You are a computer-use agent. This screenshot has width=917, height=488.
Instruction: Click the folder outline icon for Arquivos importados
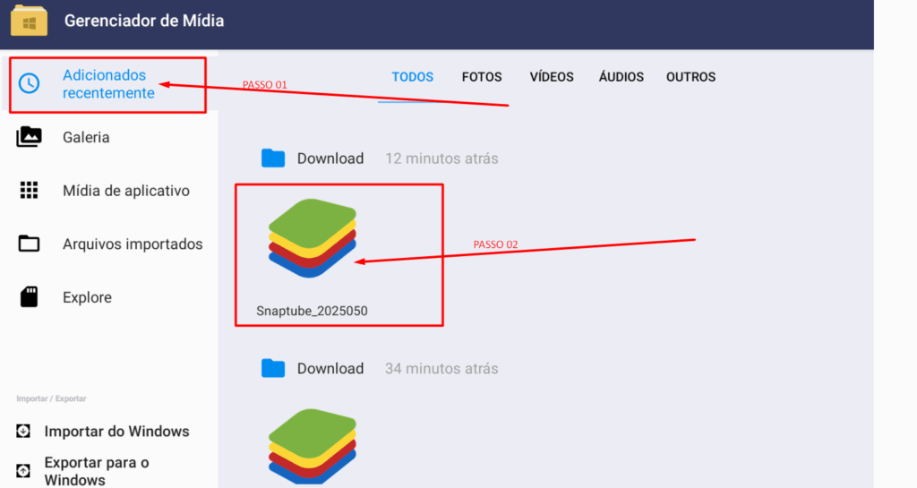[29, 244]
